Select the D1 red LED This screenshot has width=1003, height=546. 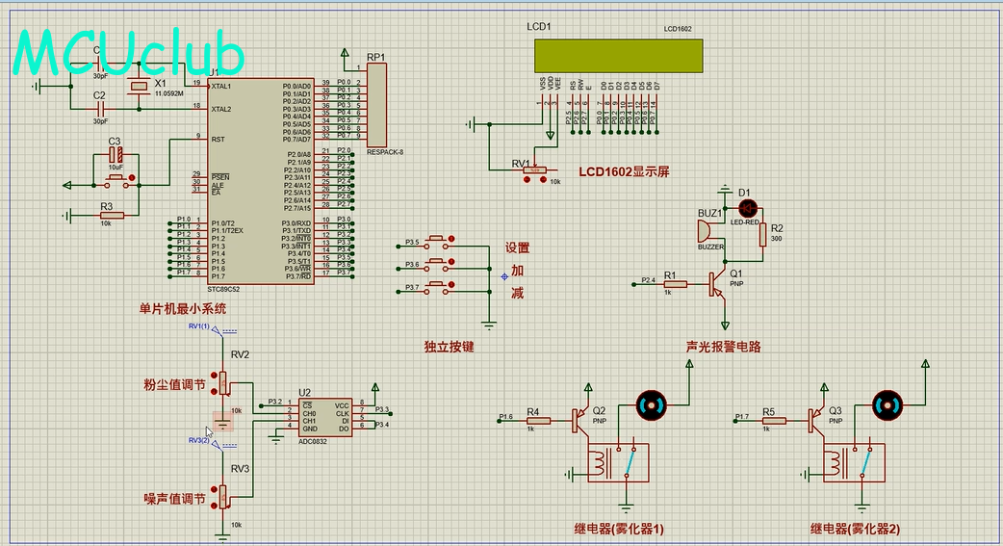point(747,207)
